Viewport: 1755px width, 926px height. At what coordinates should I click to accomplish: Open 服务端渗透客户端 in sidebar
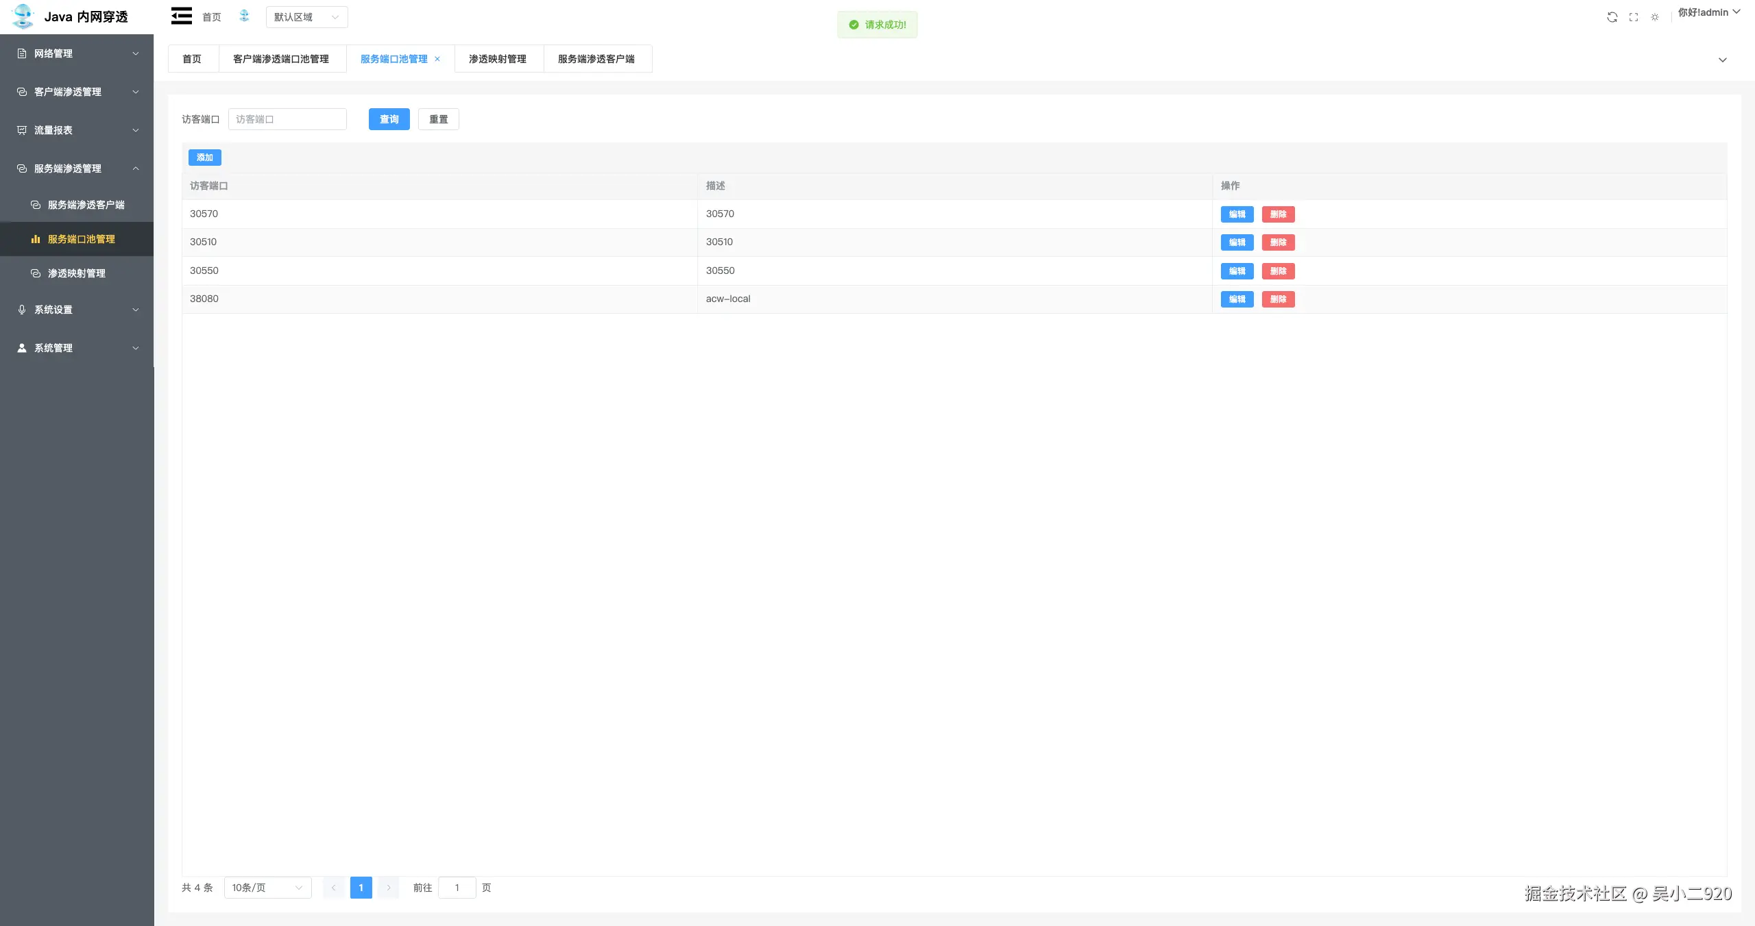click(86, 205)
